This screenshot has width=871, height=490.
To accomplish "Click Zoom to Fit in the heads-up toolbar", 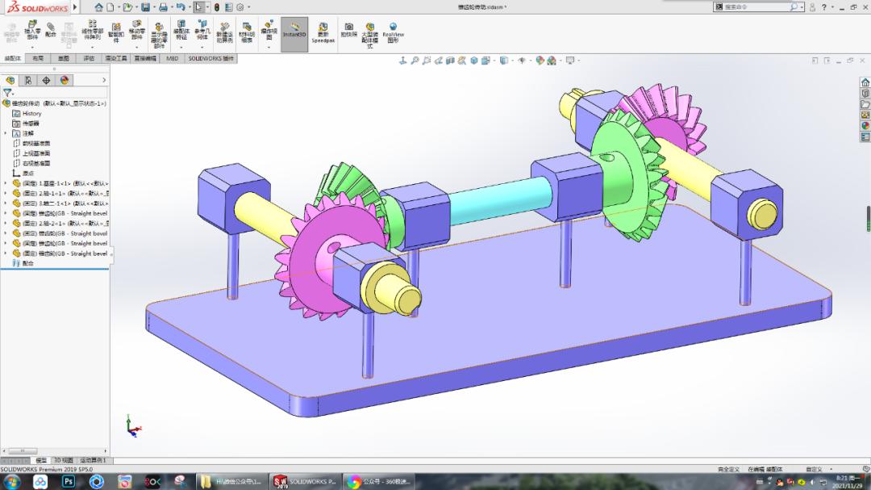I will [415, 60].
